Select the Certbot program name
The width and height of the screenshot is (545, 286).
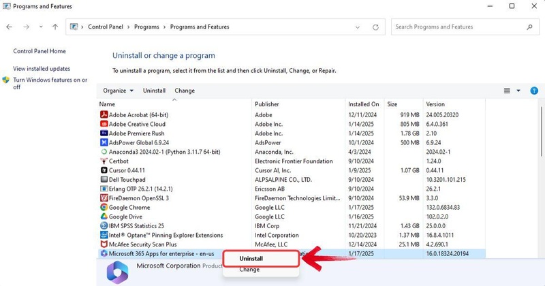[119, 161]
